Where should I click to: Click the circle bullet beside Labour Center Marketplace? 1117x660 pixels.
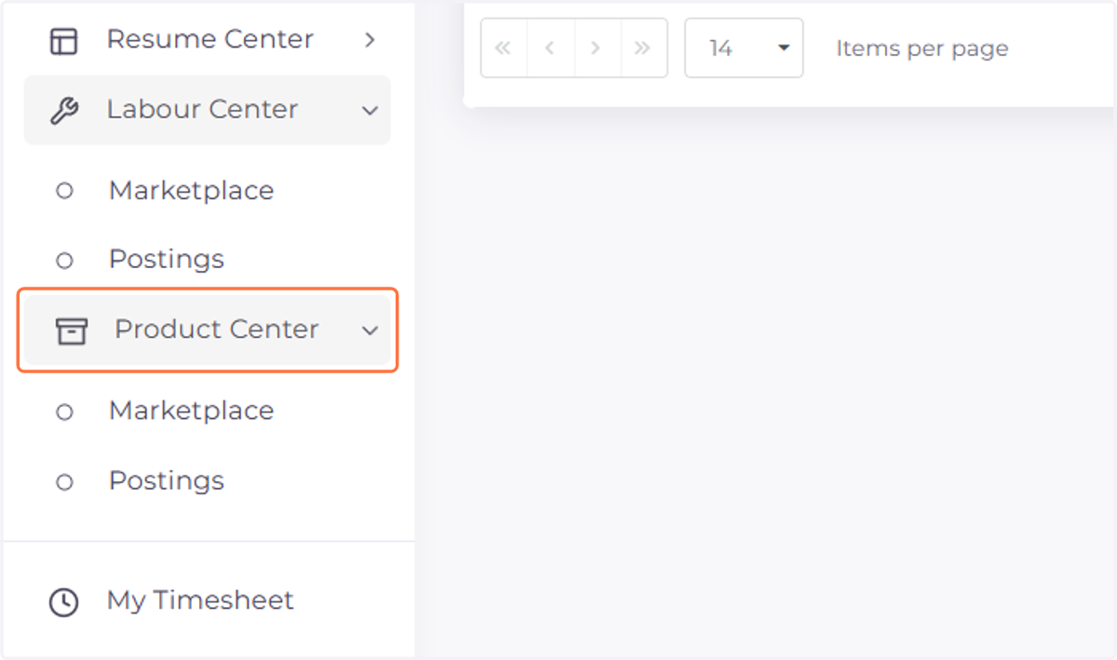point(64,191)
